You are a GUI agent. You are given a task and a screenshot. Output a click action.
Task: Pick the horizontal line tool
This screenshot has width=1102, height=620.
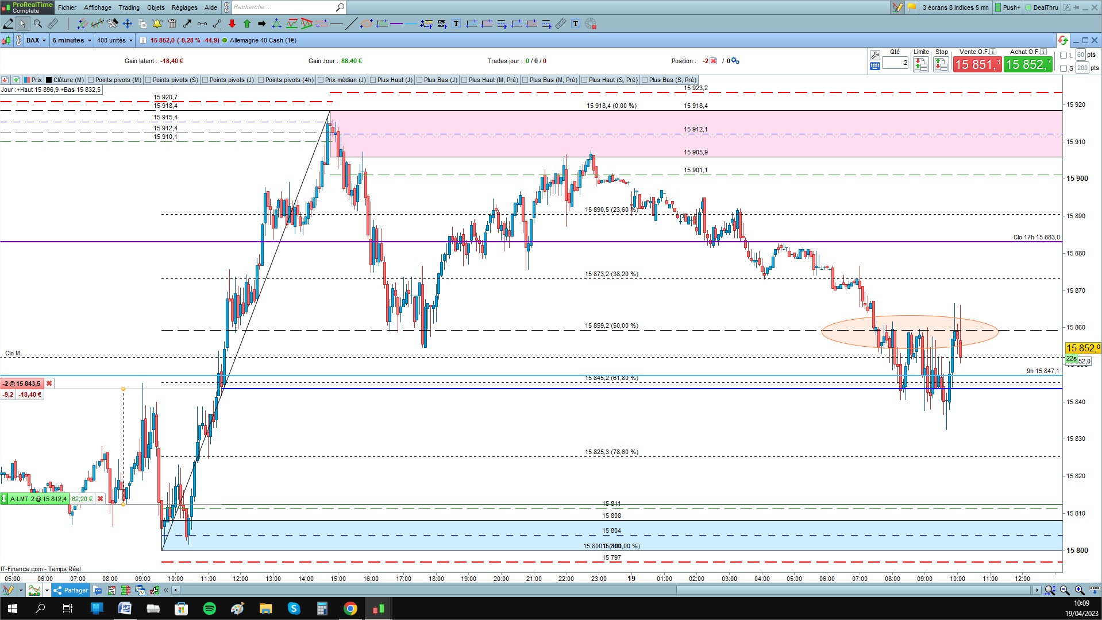click(x=337, y=24)
